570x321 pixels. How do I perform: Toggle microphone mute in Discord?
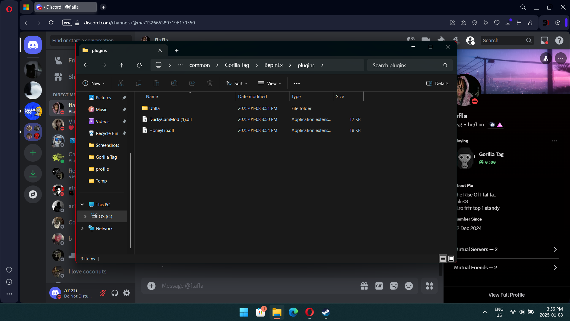pos(103,293)
